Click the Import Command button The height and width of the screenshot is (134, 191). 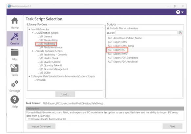point(41,126)
